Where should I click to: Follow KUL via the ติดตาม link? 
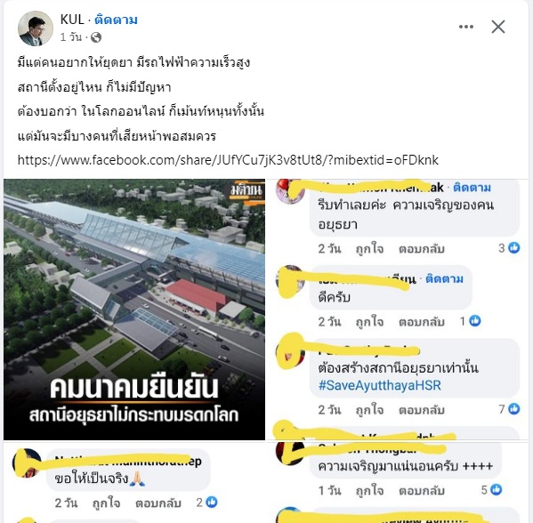point(116,20)
